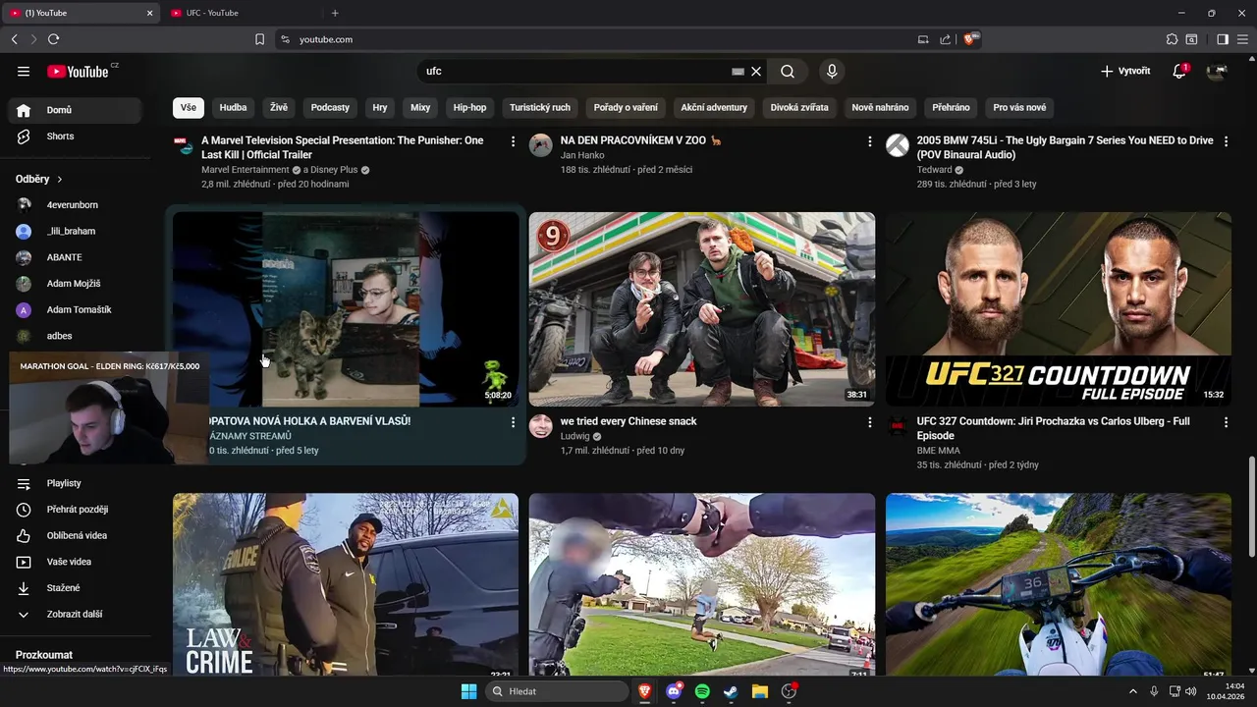This screenshot has width=1257, height=707.
Task: Go back in browser history
Action: (14, 39)
